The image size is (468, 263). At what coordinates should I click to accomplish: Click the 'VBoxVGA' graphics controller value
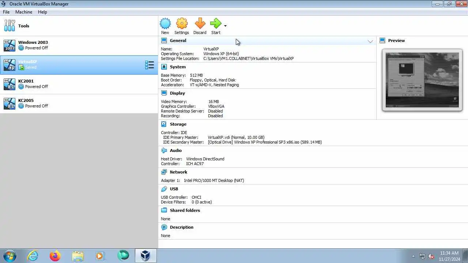(216, 106)
